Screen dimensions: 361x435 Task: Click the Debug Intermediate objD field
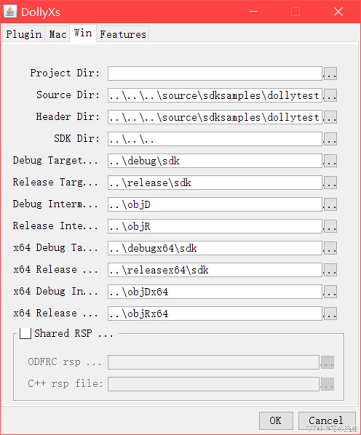[x=214, y=204]
